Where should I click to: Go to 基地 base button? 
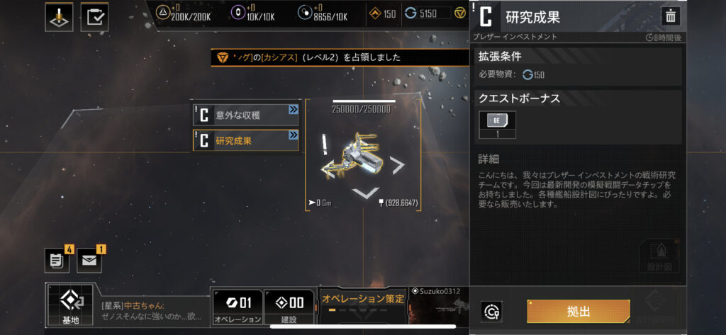(x=70, y=305)
